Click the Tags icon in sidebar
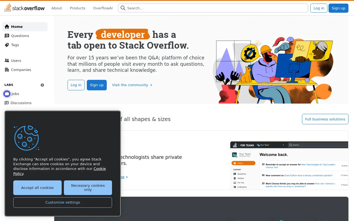Screen dimensions: 354x221 [x=7, y=45]
